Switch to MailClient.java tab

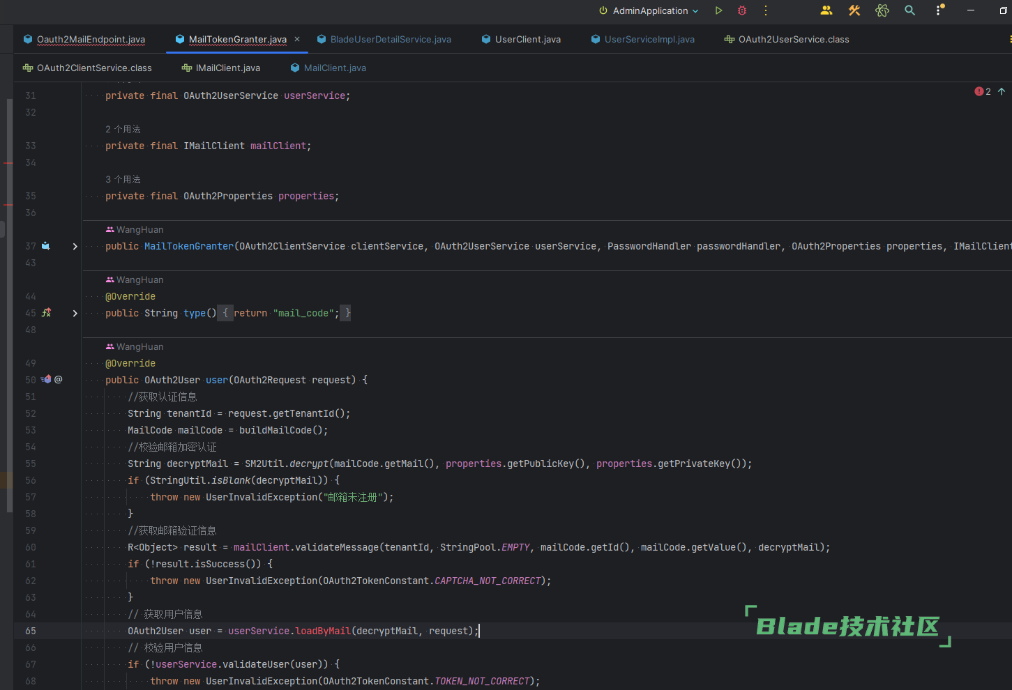328,68
